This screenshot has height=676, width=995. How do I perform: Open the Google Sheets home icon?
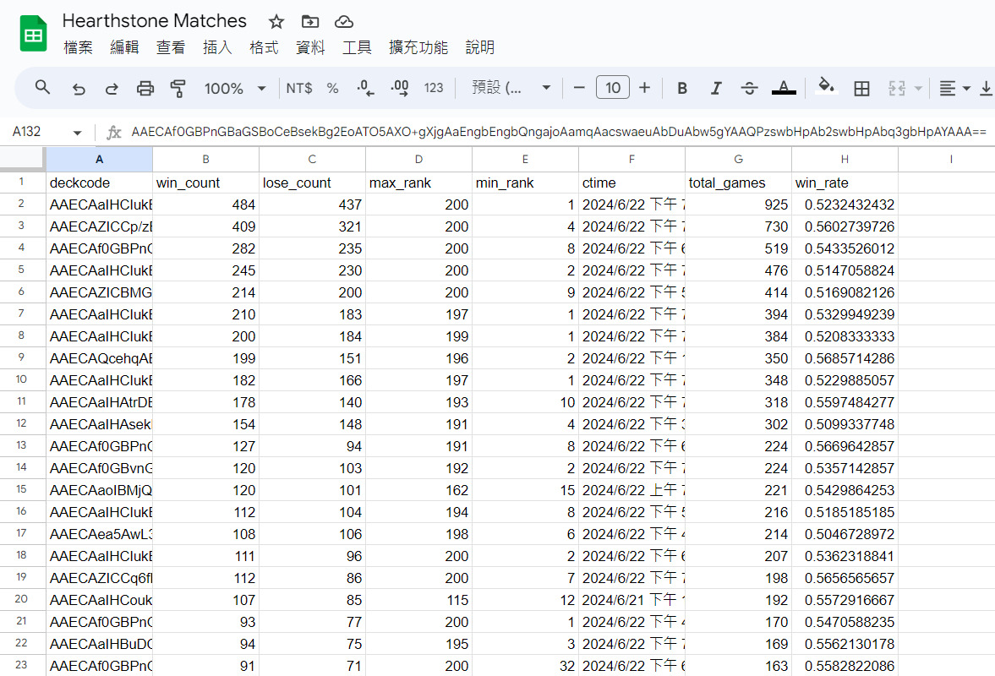(34, 33)
